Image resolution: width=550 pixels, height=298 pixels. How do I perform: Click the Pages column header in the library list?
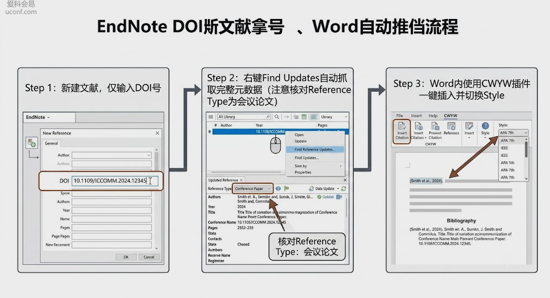point(323,125)
